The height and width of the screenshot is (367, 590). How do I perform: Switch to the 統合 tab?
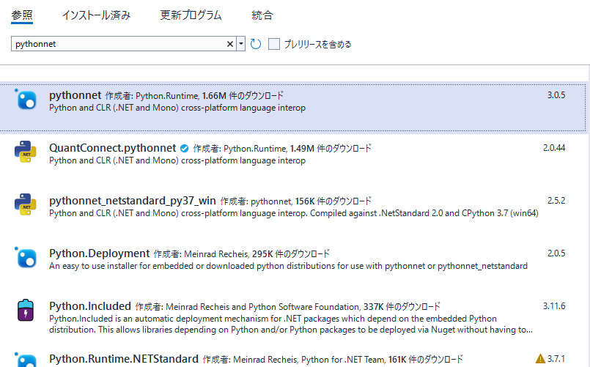pyautogui.click(x=262, y=15)
